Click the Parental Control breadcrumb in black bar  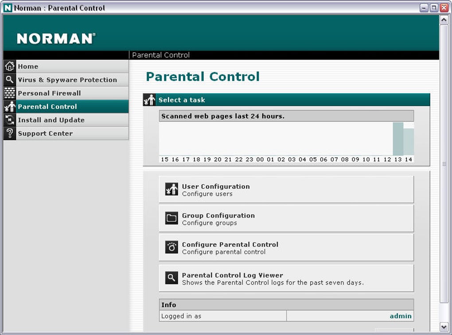point(161,55)
